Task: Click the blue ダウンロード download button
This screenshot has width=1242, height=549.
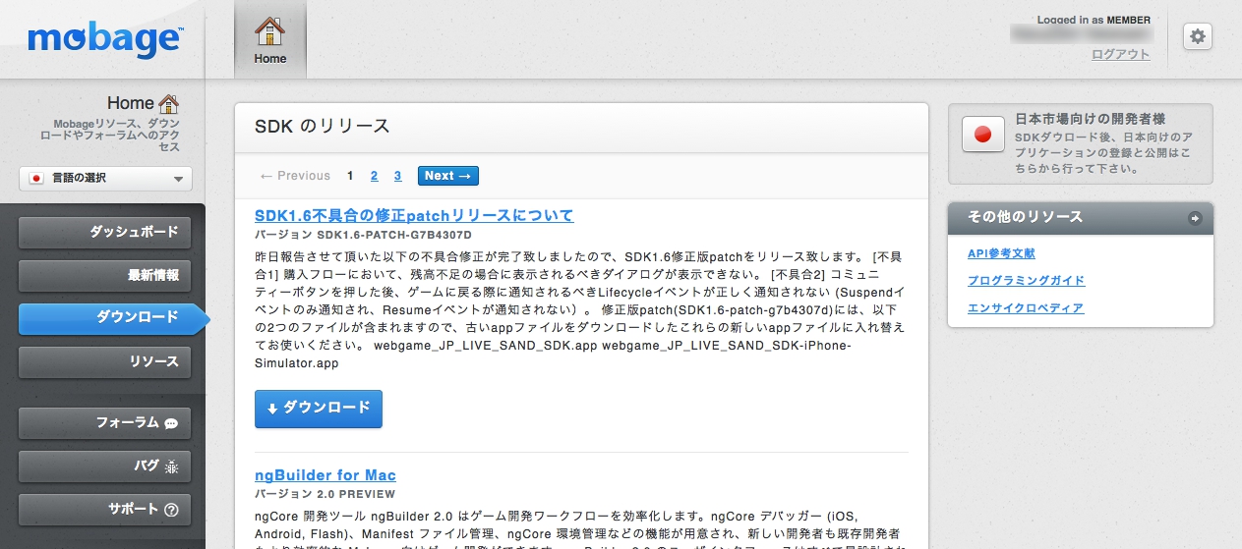Action: coord(319,409)
